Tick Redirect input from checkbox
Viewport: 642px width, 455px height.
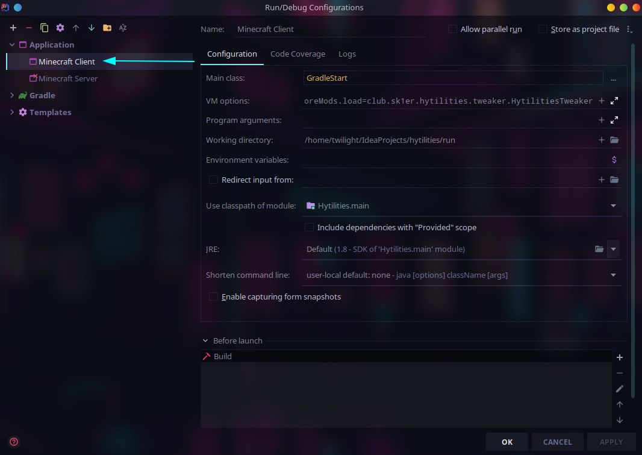pyautogui.click(x=213, y=180)
